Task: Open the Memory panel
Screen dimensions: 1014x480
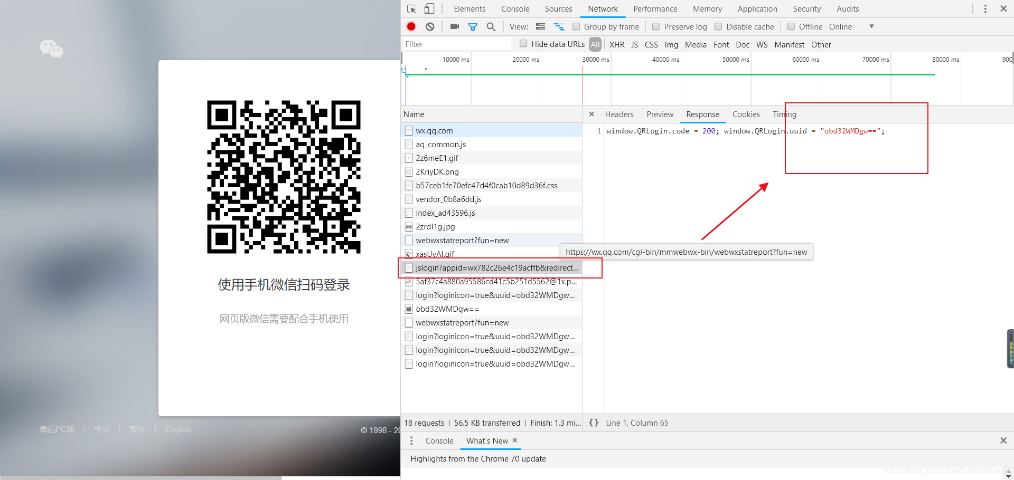Action: [x=707, y=9]
